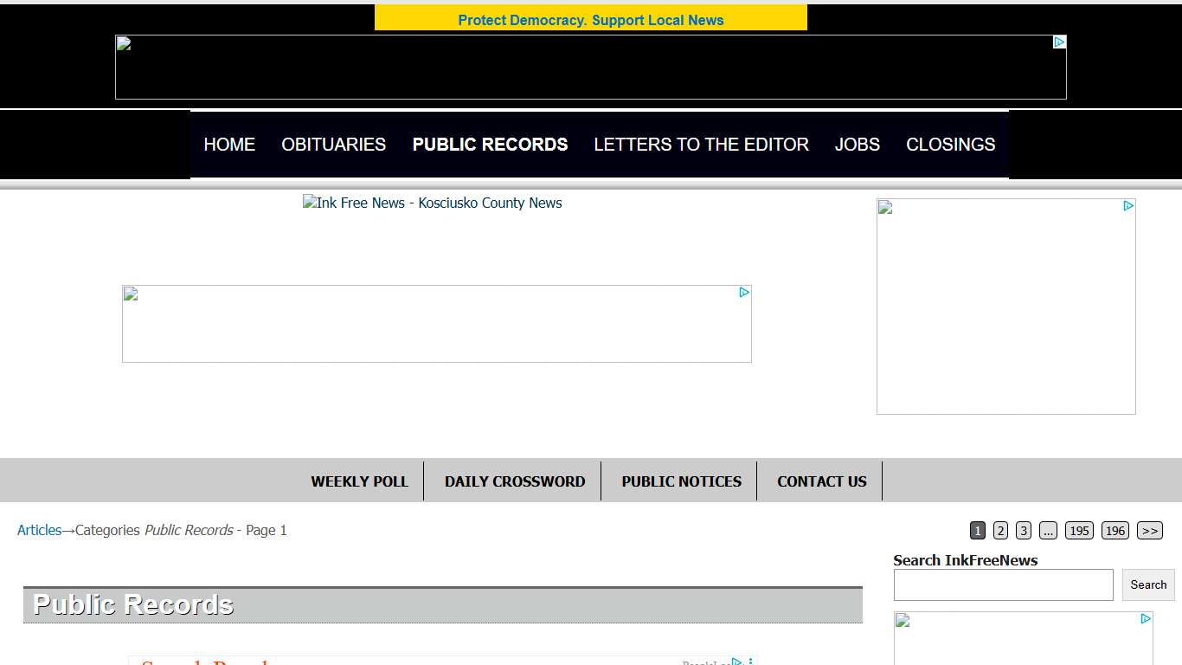Screen dimensions: 1182x665
Task: Click inside the Search InkFreeNews text field
Action: pyautogui.click(x=1003, y=584)
